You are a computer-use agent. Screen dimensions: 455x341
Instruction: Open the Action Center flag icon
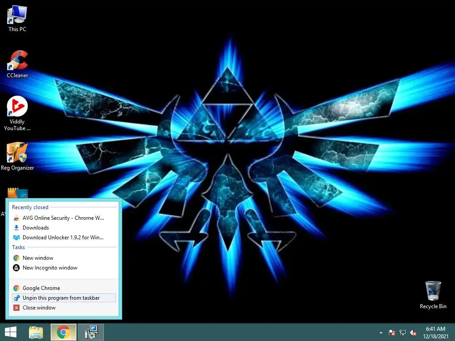[392, 333]
